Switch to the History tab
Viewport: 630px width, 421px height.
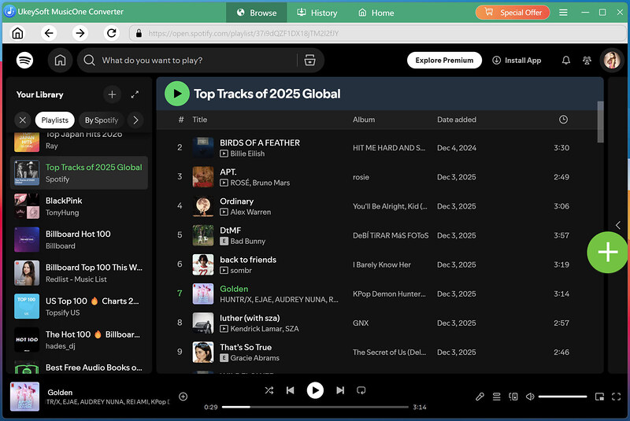pos(317,13)
